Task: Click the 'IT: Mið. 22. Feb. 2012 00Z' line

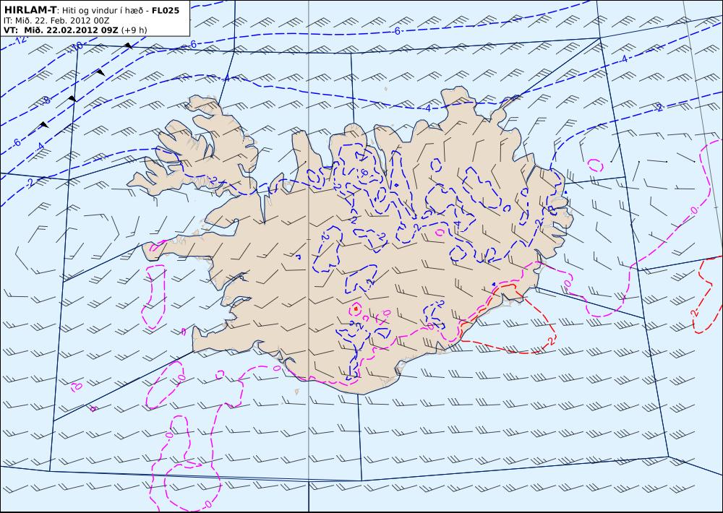Action: (x=56, y=21)
